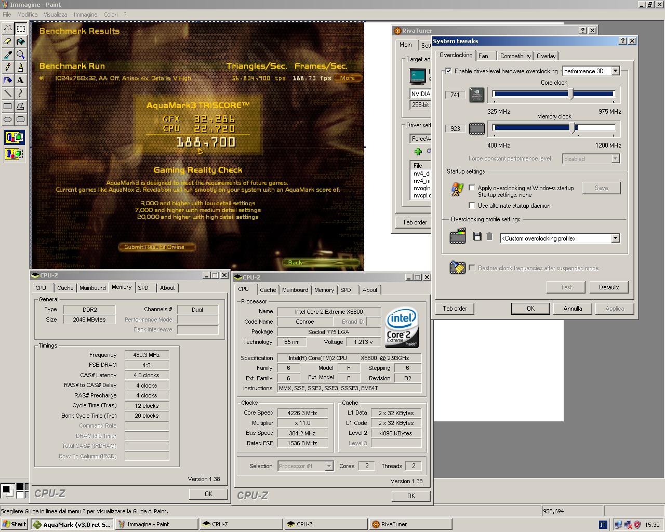The width and height of the screenshot is (665, 532).
Task: Click the Annulla button
Action: (573, 309)
